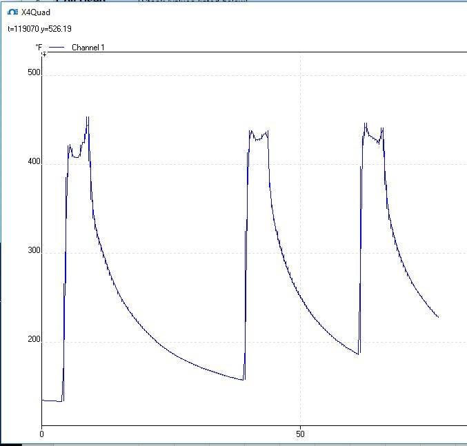
Task: Click the valley just before the third peak
Action: 359,354
